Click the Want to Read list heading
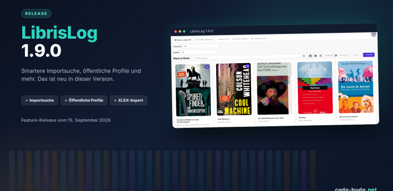 click(x=181, y=58)
